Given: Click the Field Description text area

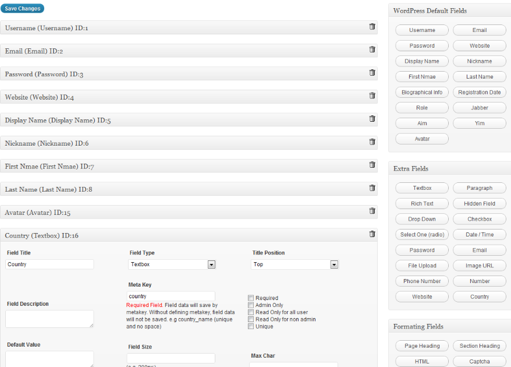Looking at the screenshot, I should [49, 319].
